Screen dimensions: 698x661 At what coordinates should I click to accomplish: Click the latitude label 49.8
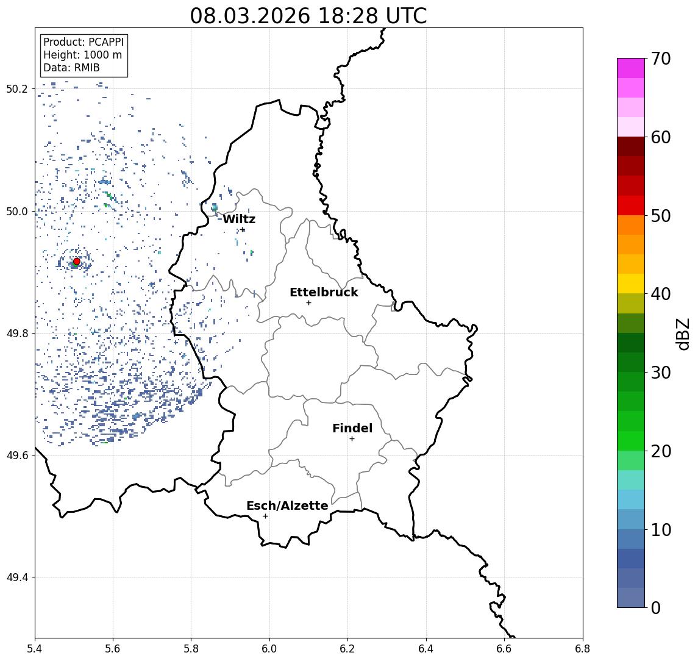(x=17, y=333)
